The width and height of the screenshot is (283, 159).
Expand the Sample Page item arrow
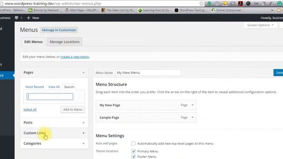point(192,117)
